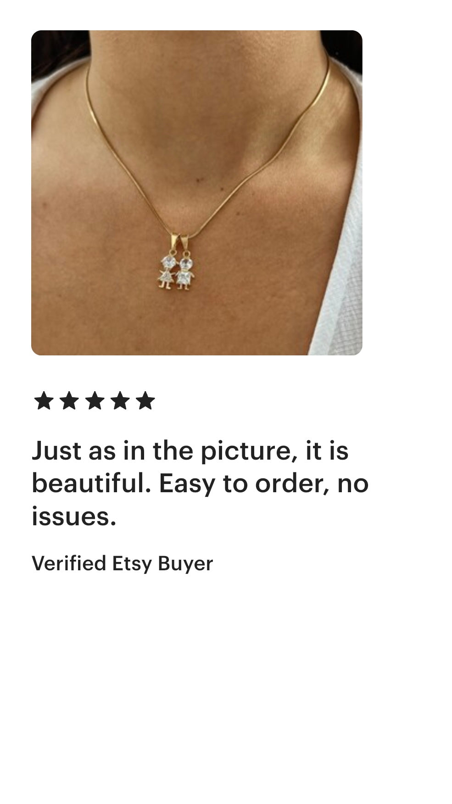The width and height of the screenshot is (452, 804).
Task: Click the word 'Verified' under the review
Action: tap(69, 562)
